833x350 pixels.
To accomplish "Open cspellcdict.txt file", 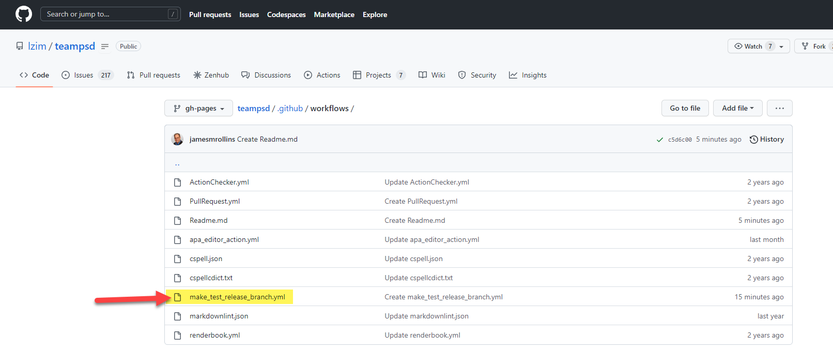I will pos(211,278).
